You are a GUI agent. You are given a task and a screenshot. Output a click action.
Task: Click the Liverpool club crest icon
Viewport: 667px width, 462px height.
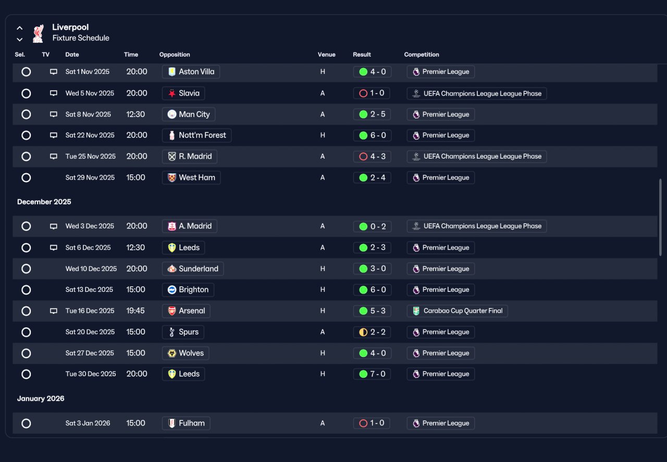[x=38, y=33]
